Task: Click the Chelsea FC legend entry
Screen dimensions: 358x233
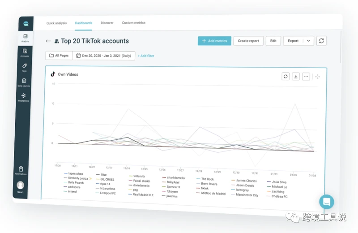Action: [x=277, y=196]
